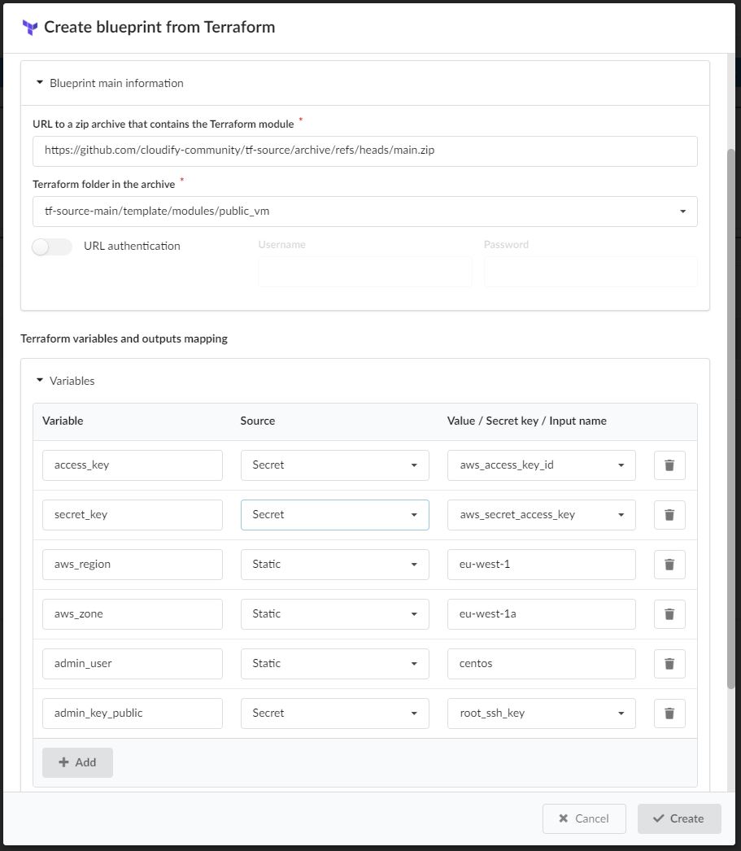The width and height of the screenshot is (741, 851).
Task: Edit the centos static value field
Action: coord(541,663)
